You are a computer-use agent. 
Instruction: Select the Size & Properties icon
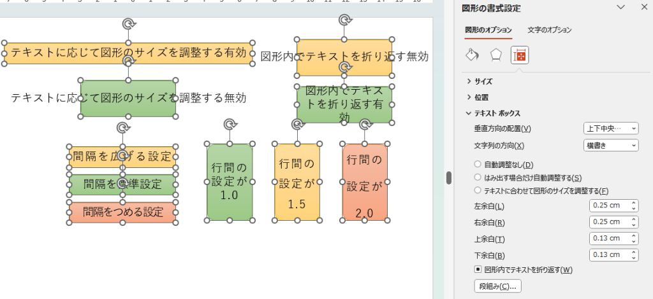pyautogui.click(x=520, y=55)
